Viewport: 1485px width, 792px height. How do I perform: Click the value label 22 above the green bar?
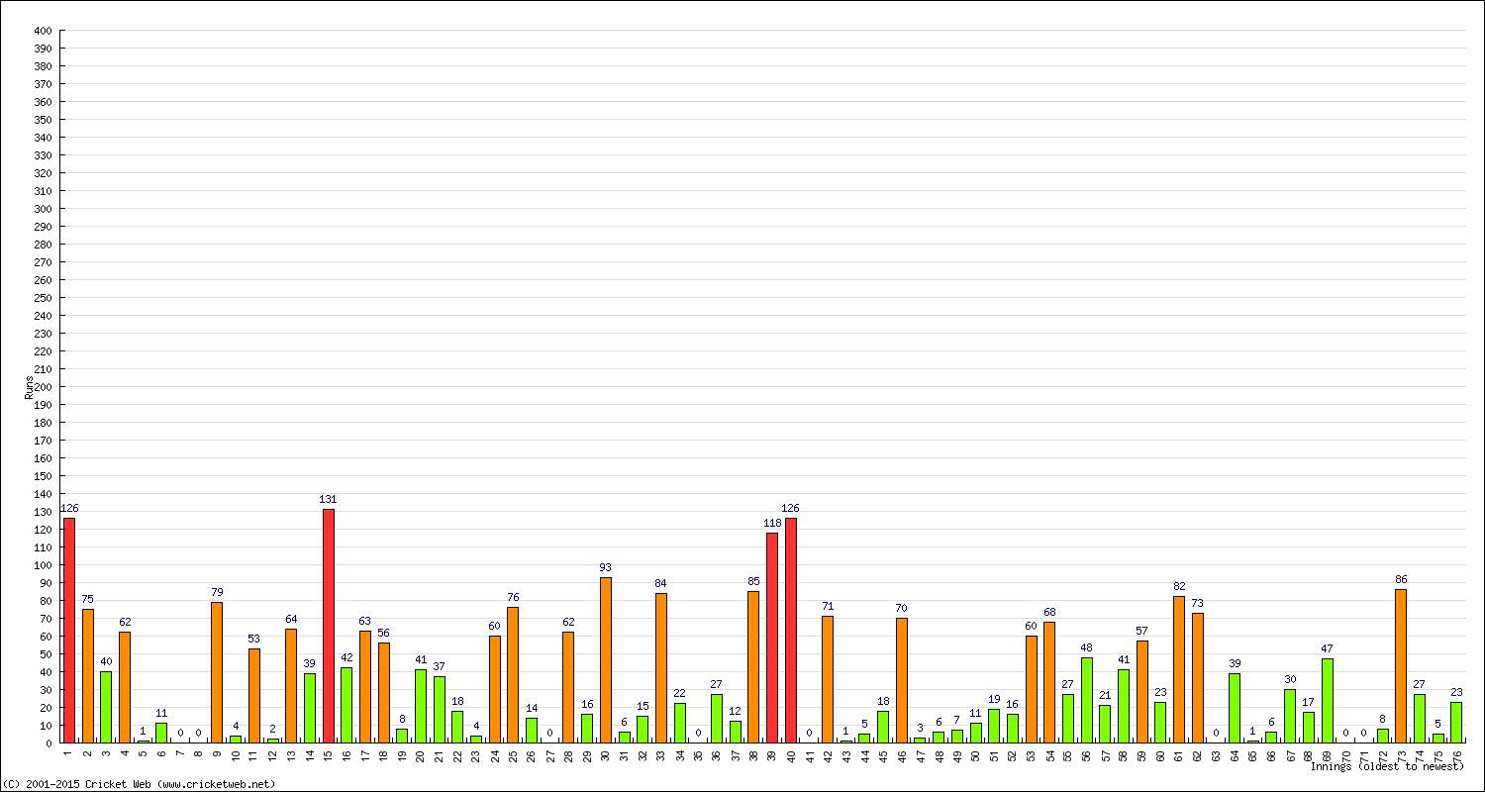click(x=679, y=692)
